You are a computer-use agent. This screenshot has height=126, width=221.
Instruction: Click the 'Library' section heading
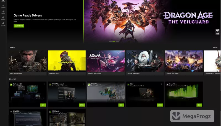12,48
